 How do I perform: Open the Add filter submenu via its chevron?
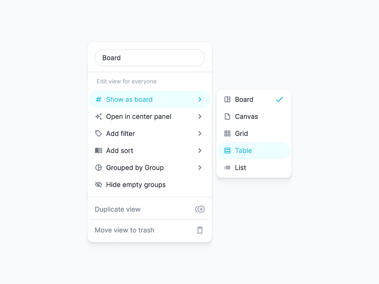(x=200, y=133)
